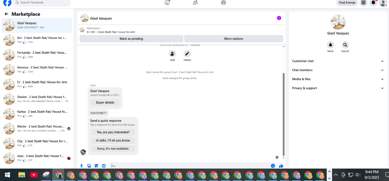Send quick response 'Yes, are you interested?'
Image resolution: width=389 pixels, height=181 pixels.
[x=113, y=132]
